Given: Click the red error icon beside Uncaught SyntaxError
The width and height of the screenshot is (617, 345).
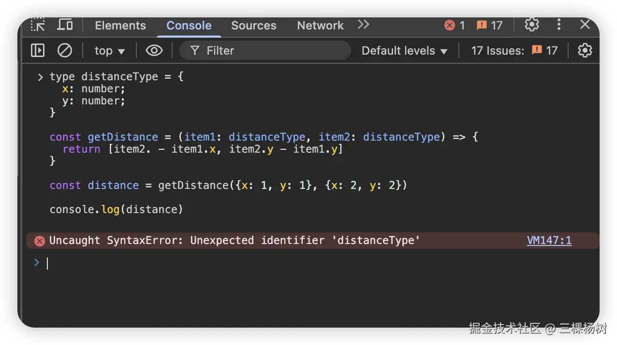Looking at the screenshot, I should click(x=40, y=241).
